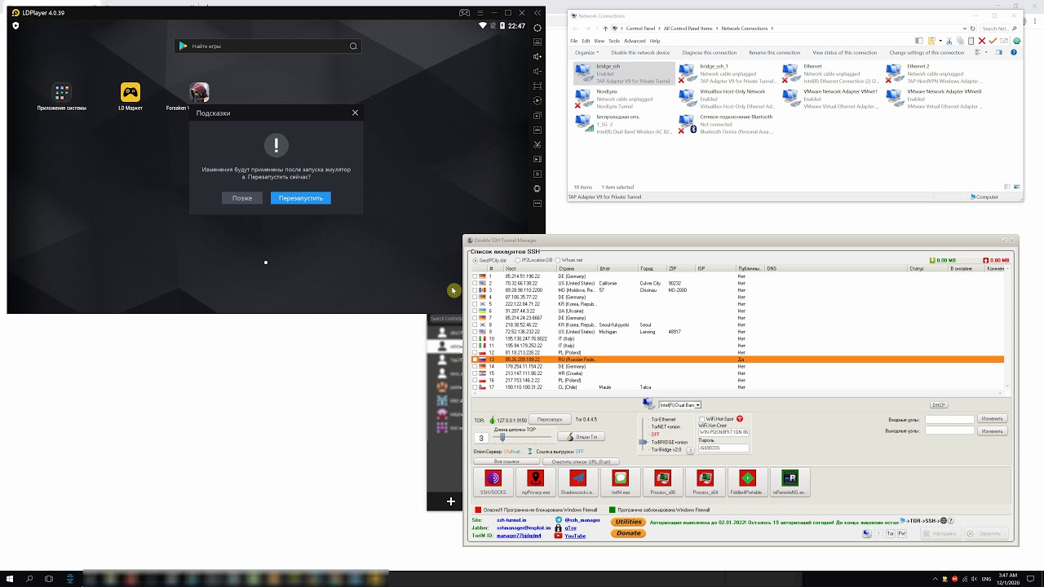
Task: Open Edit menu in Network Connections
Action: tap(586, 41)
